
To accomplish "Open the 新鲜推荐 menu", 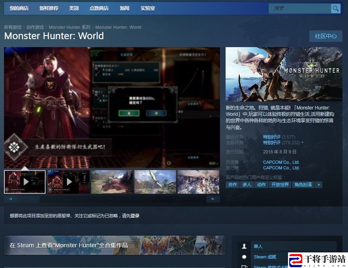I will point(49,8).
